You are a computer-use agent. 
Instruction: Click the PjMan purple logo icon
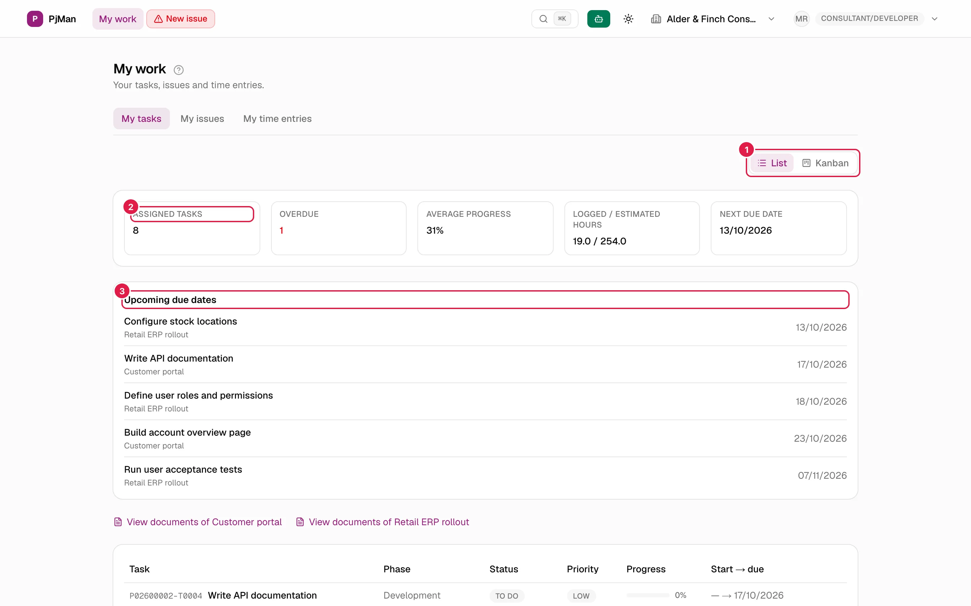[x=35, y=19]
